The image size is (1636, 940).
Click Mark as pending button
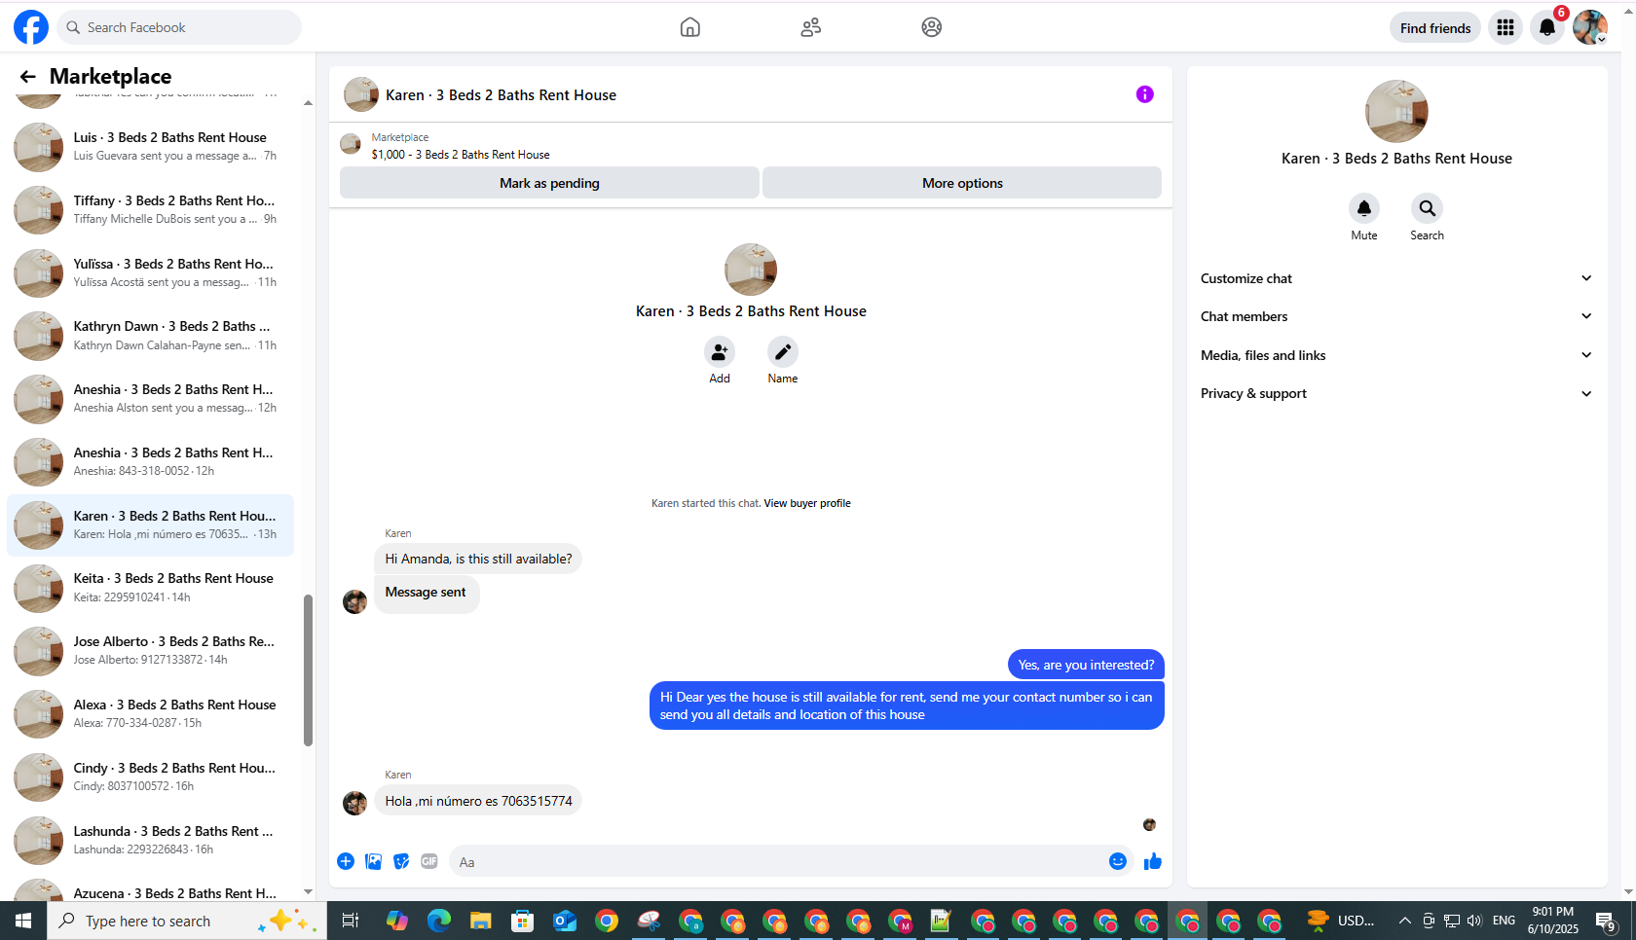(549, 183)
